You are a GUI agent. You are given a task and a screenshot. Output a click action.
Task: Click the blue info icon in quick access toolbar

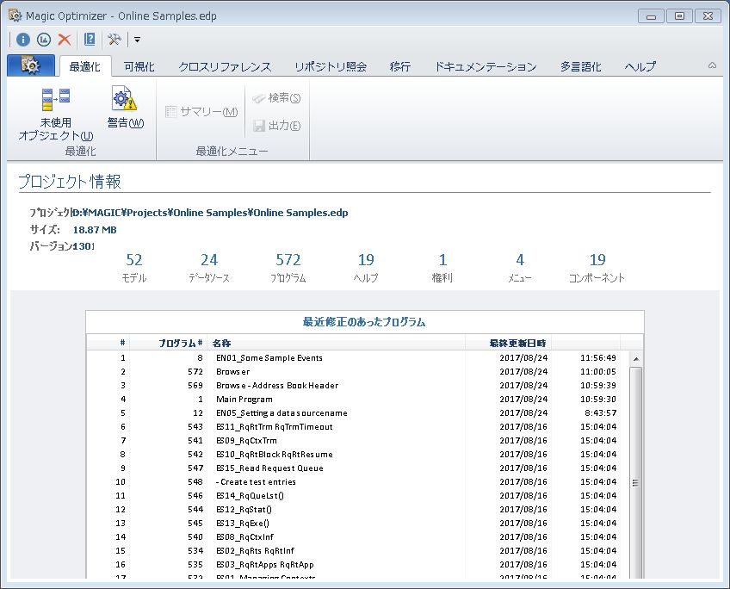pyautogui.click(x=23, y=40)
